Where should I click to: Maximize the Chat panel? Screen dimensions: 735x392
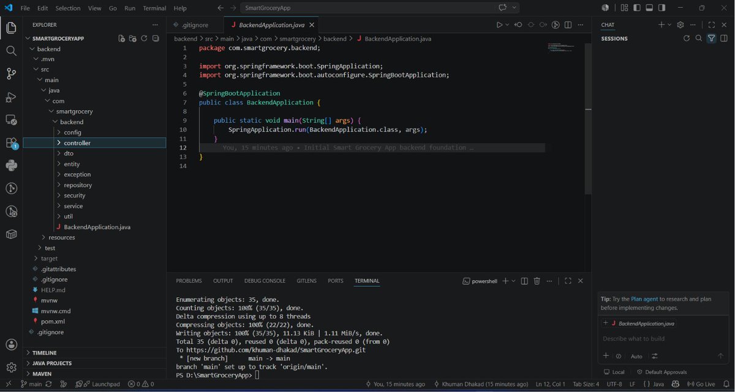click(711, 25)
